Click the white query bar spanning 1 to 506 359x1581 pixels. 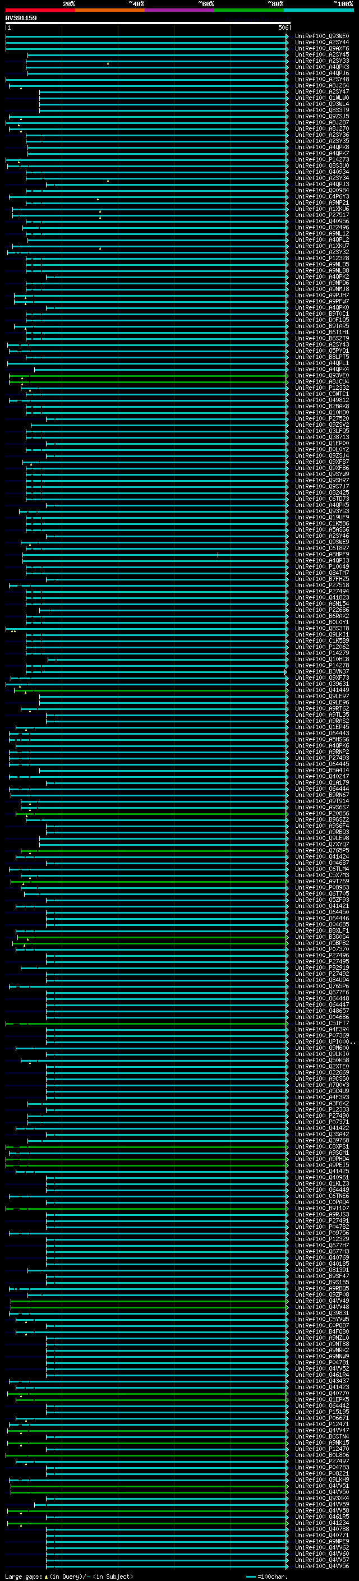point(148,24)
